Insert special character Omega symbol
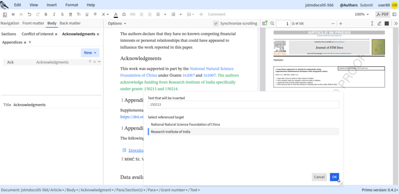Image resolution: width=399 pixels, height=194 pixels. pyautogui.click(x=124, y=14)
